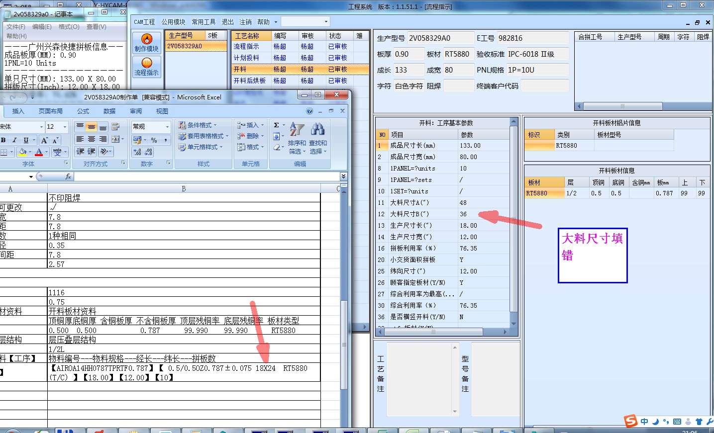
Task: Toggle center horizontal alignment
Action: pyautogui.click(x=91, y=139)
